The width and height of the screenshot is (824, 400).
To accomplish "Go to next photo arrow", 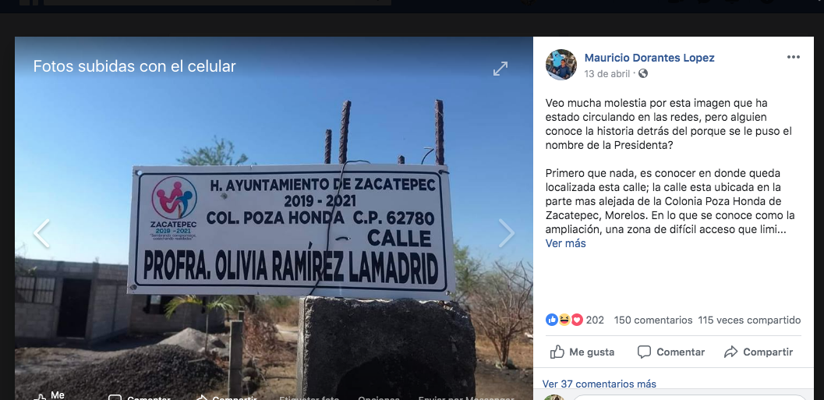I will point(506,233).
